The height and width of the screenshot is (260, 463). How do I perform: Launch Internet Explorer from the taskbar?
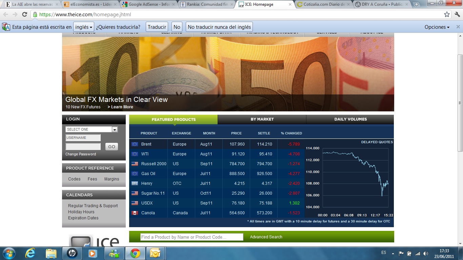point(31,253)
